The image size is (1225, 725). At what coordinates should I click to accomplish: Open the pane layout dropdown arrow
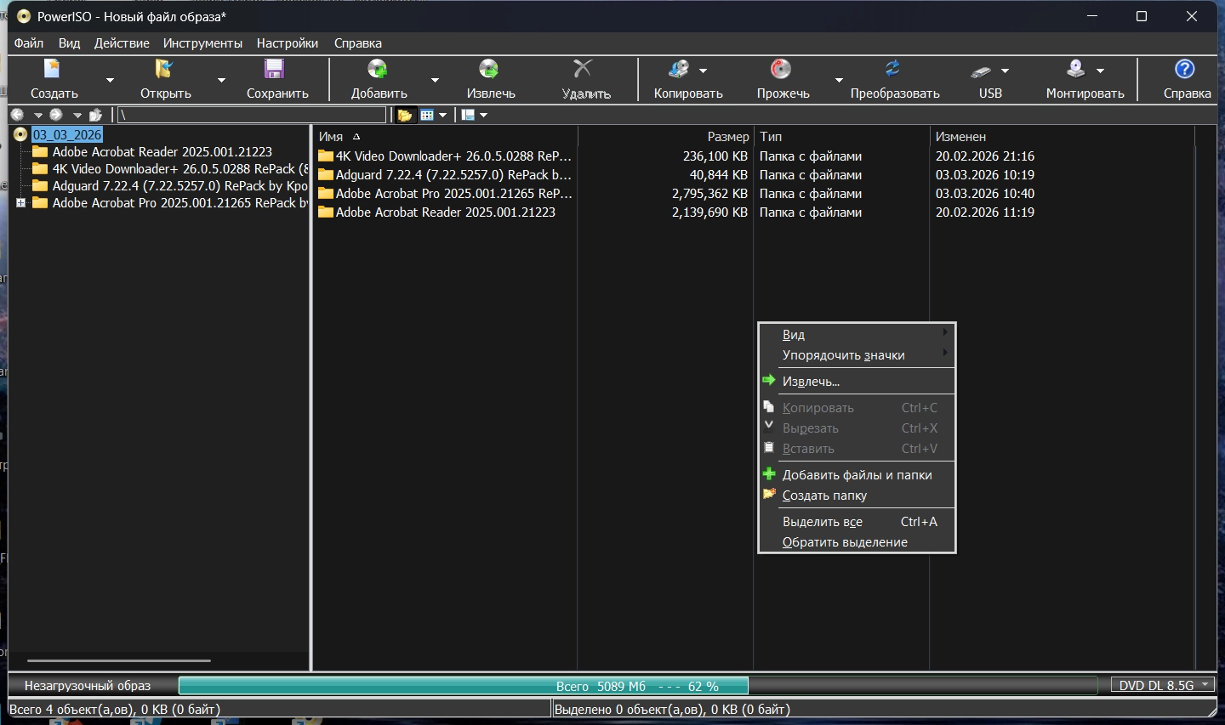[x=483, y=116]
